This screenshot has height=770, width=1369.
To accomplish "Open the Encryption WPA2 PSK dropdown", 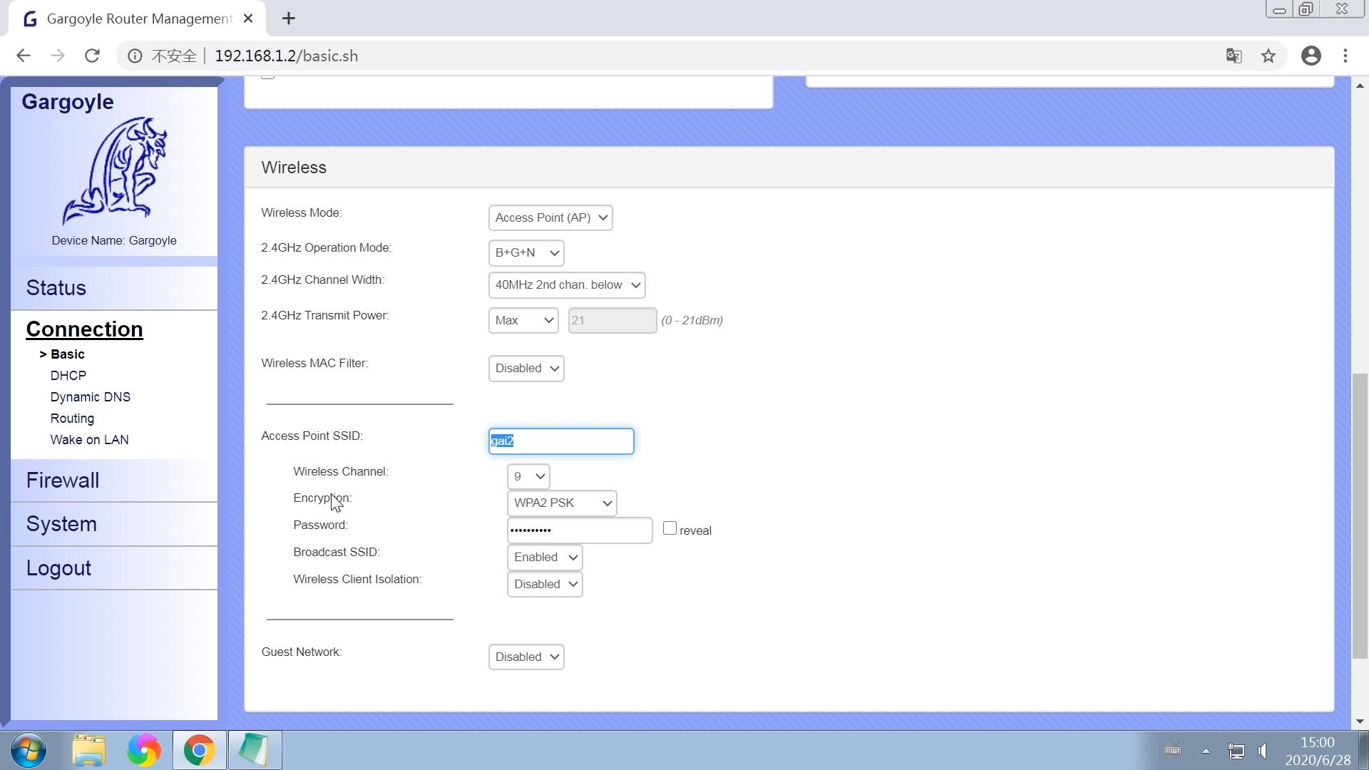I will tap(562, 503).
